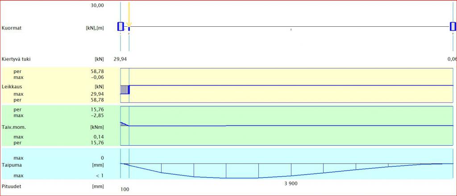Click the Kiertyvä tuki label
This screenshot has width=457, height=196.
pos(16,59)
